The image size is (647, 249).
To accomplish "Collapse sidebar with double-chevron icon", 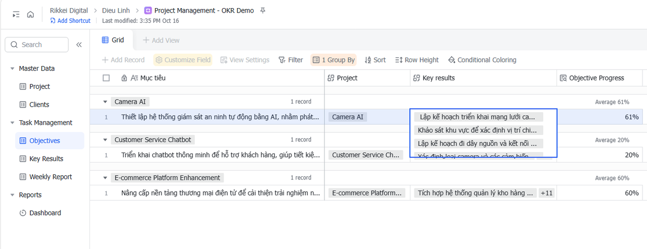I will tap(79, 45).
